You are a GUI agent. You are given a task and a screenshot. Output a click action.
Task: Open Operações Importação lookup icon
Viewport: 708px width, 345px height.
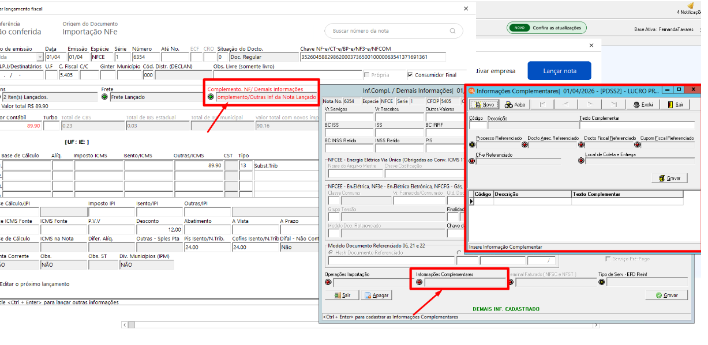coord(328,282)
